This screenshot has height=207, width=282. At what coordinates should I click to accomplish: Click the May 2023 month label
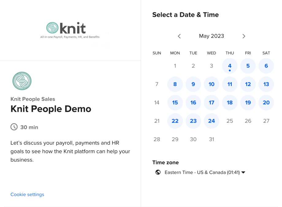click(x=211, y=36)
